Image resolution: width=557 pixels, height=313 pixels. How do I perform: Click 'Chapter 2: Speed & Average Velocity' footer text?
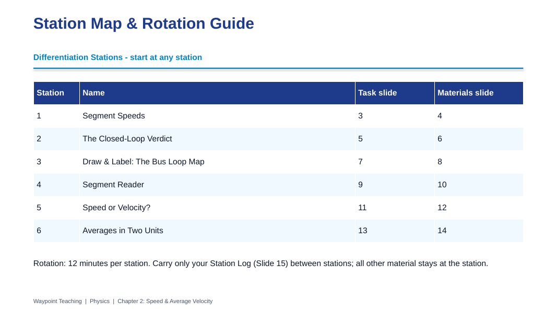pyautogui.click(x=165, y=302)
